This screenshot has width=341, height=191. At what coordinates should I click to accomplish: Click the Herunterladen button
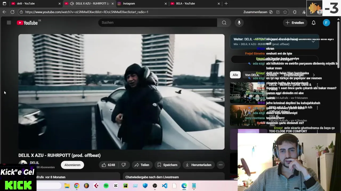[x=198, y=165]
